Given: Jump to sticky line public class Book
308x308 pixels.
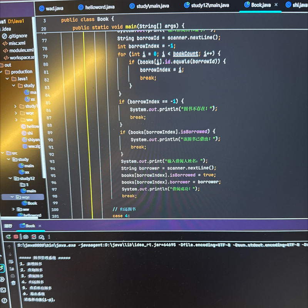Looking at the screenshot, I should click(x=88, y=20).
